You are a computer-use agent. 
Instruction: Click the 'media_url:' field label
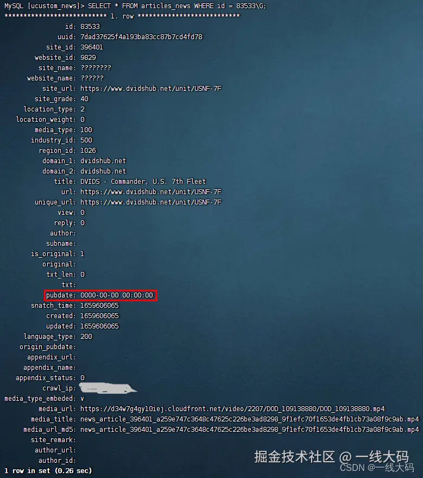click(57, 409)
